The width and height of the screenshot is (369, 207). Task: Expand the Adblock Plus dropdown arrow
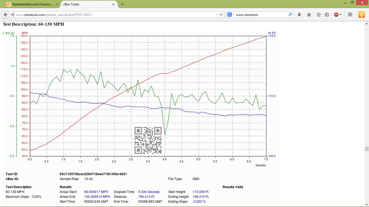[341, 15]
